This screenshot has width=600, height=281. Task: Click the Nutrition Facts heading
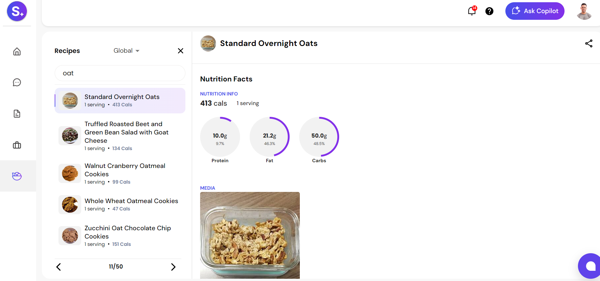[x=226, y=79]
